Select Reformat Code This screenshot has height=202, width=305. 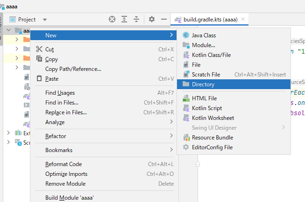tap(105, 164)
